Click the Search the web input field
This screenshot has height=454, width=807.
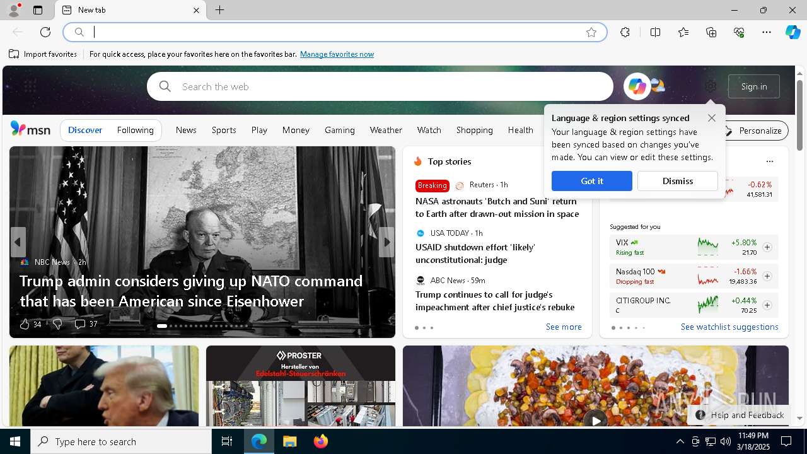tap(380, 86)
